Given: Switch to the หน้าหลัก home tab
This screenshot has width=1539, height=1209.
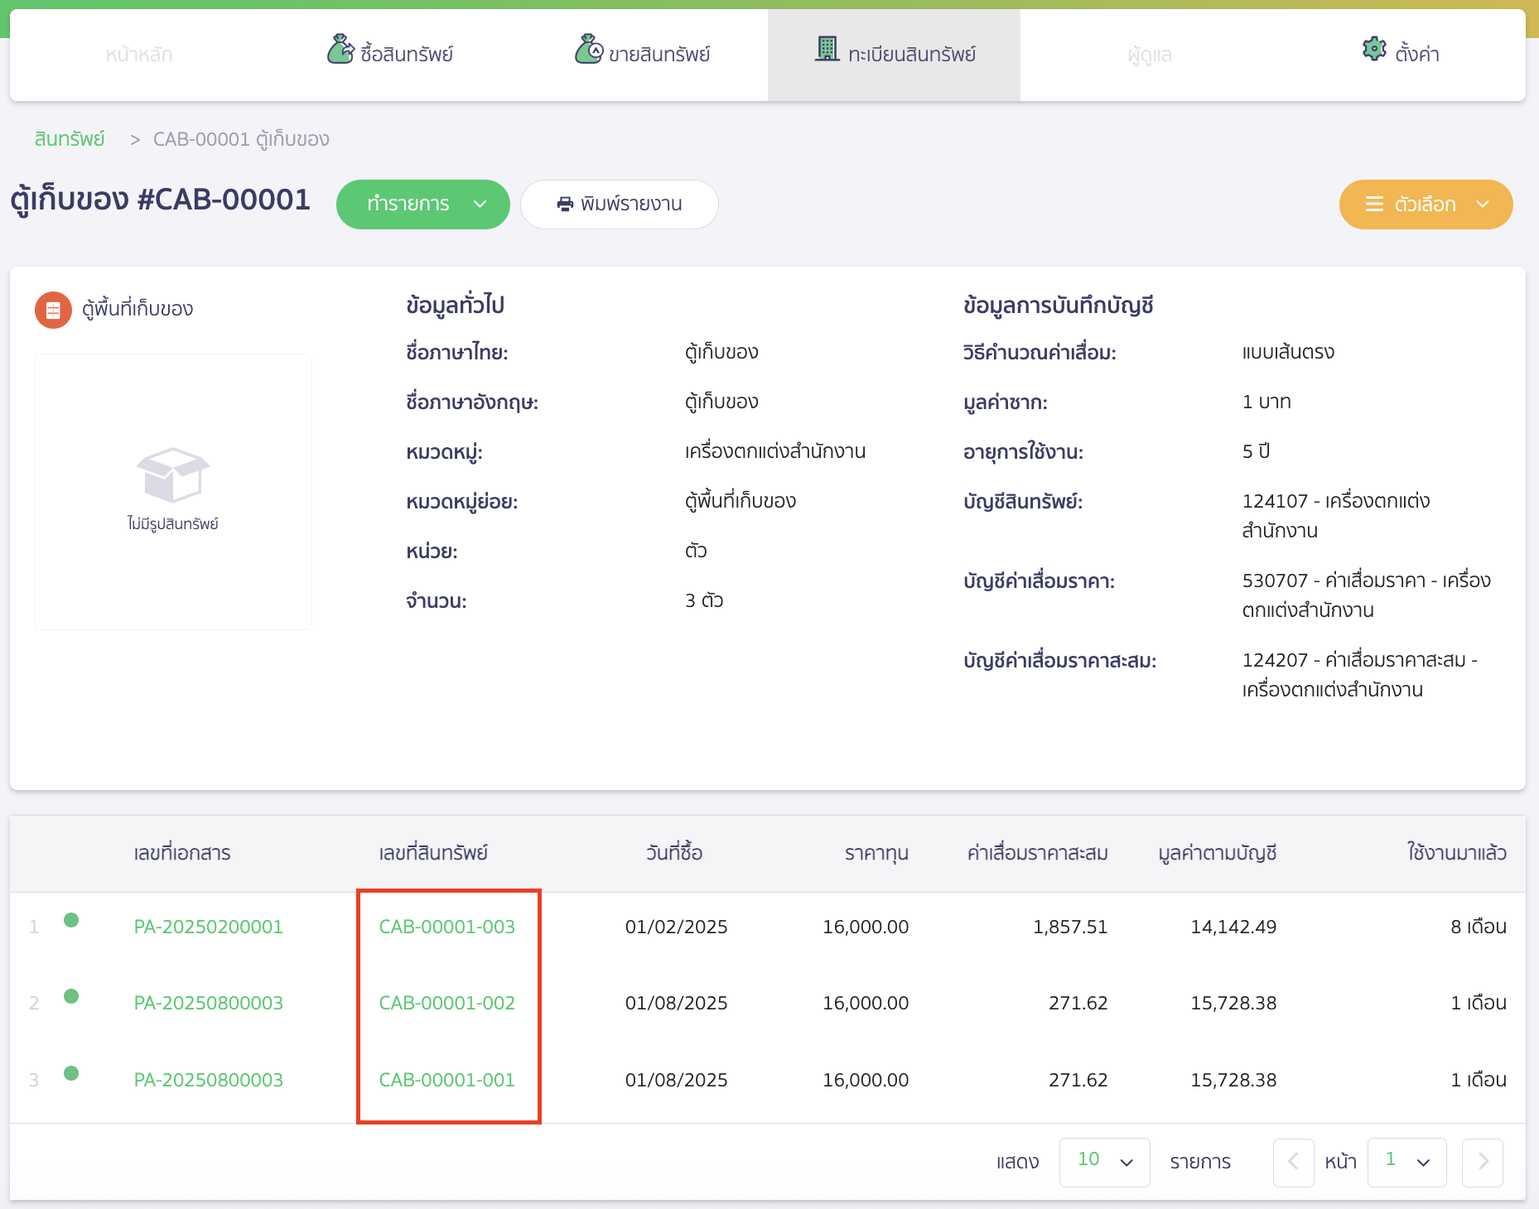Looking at the screenshot, I should (x=139, y=55).
